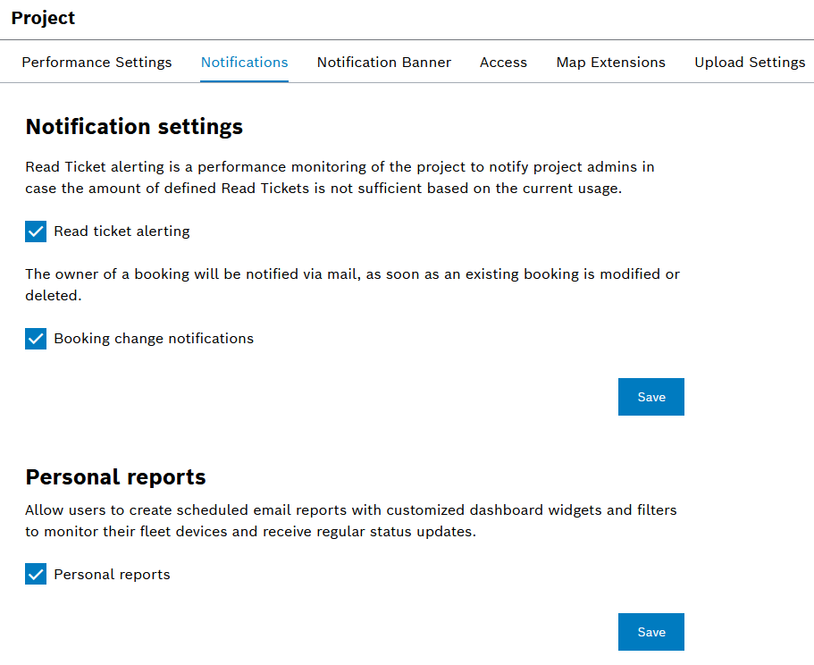Click the 'Booking change notifications' label text
This screenshot has height=665, width=814.
154,339
